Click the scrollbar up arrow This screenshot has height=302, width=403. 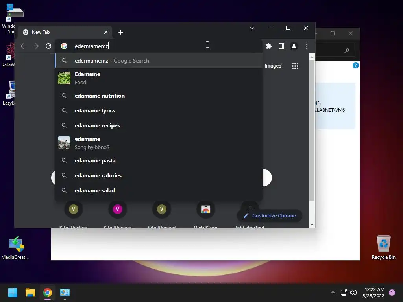[312, 57]
